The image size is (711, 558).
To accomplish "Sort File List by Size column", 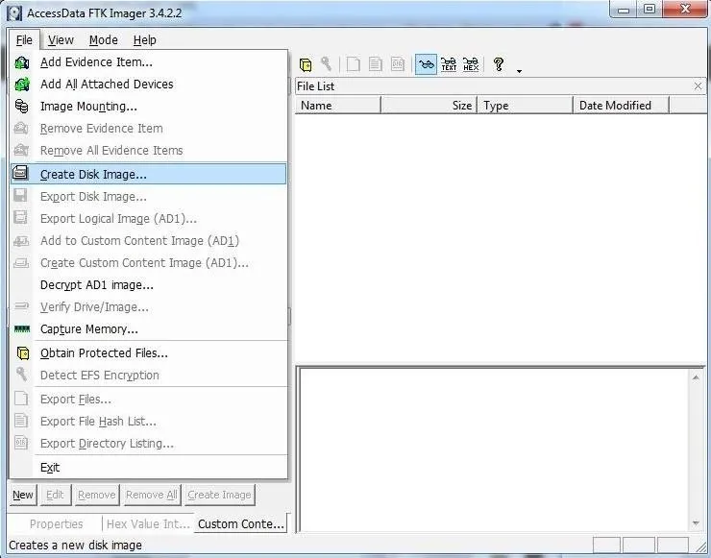I will [x=429, y=105].
